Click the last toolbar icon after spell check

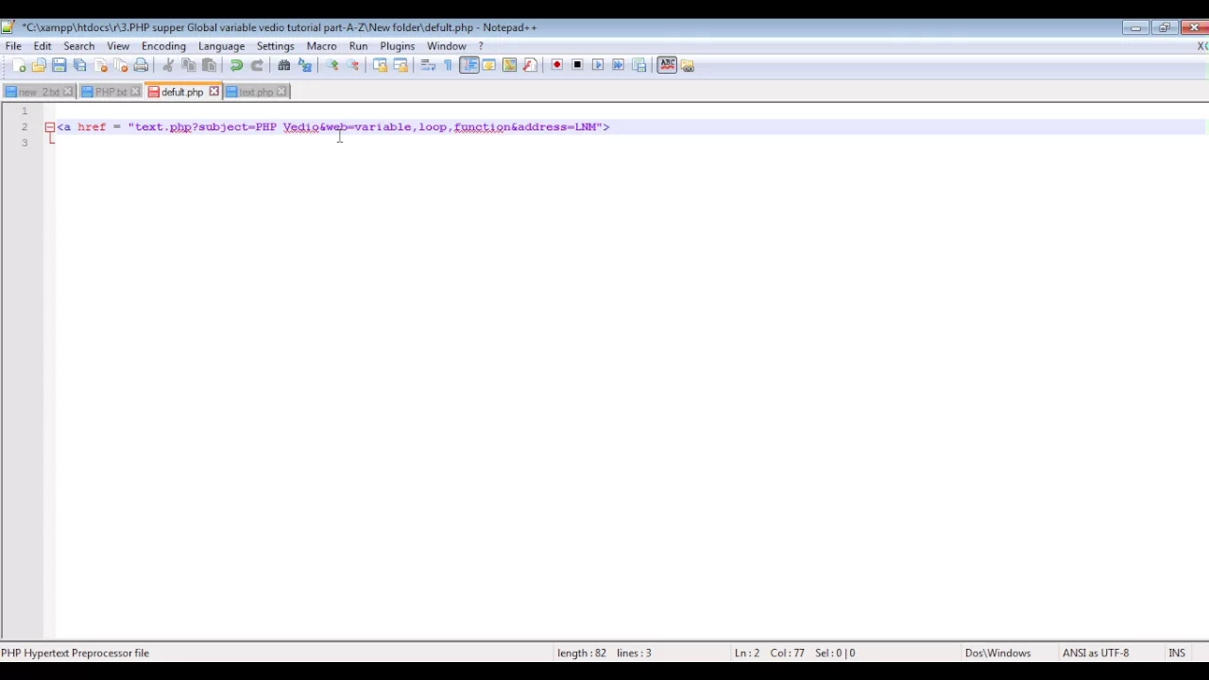[x=688, y=65]
